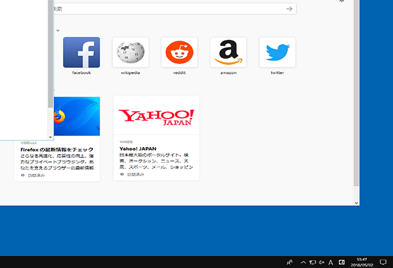Viewport: 393px width, 268px height.
Task: Click the MOZILLA source label on the card
Action: 29,143
